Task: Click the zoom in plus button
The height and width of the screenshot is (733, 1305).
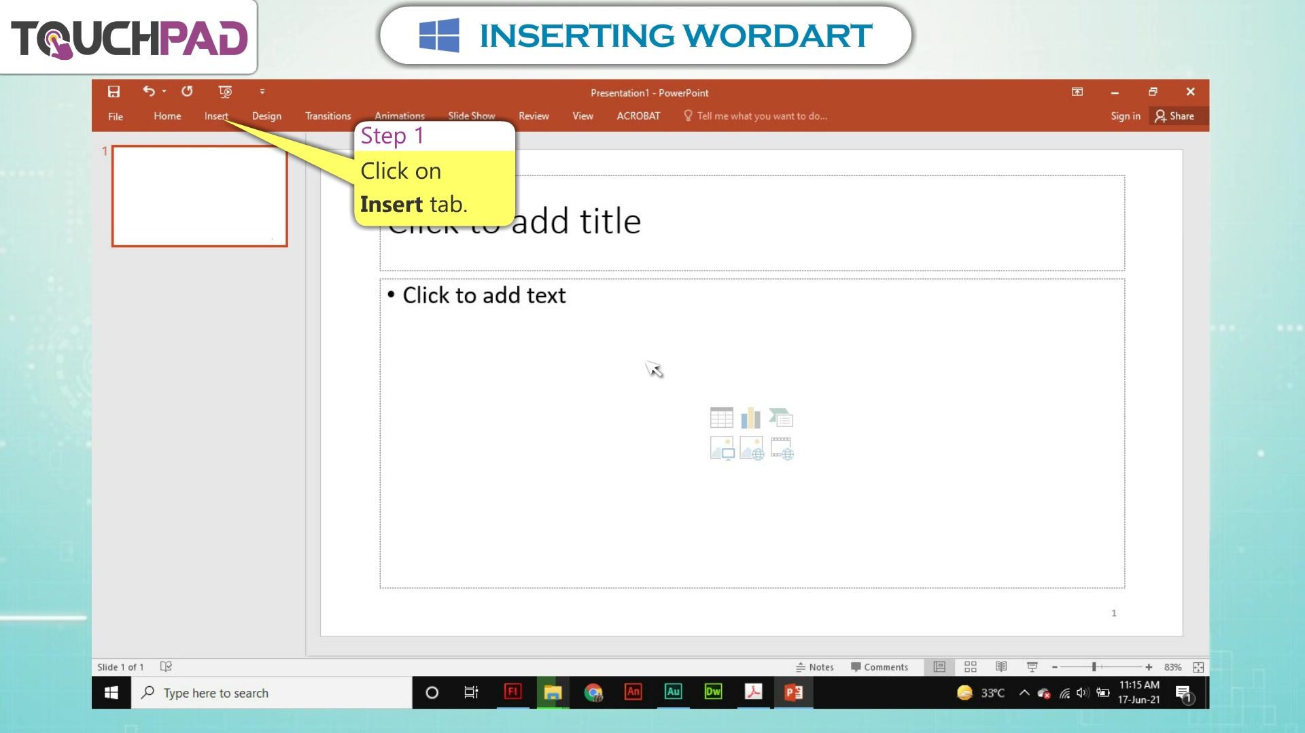Action: tap(1149, 667)
